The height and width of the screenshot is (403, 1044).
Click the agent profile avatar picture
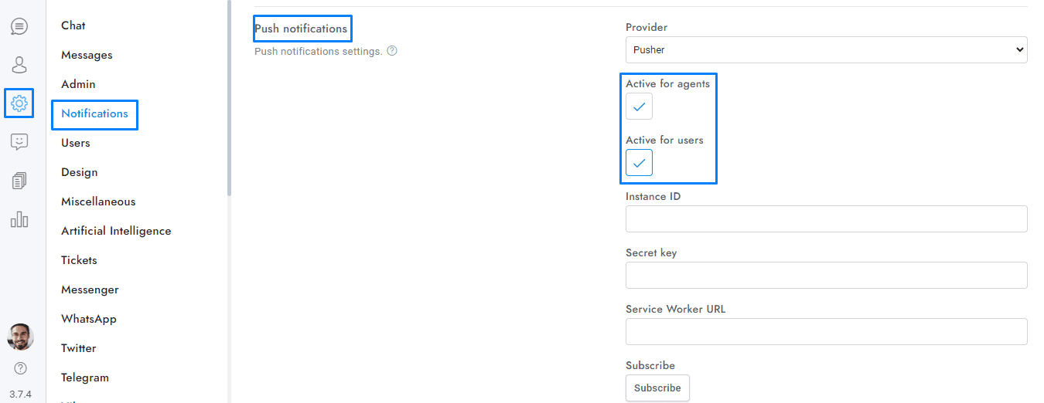point(21,337)
